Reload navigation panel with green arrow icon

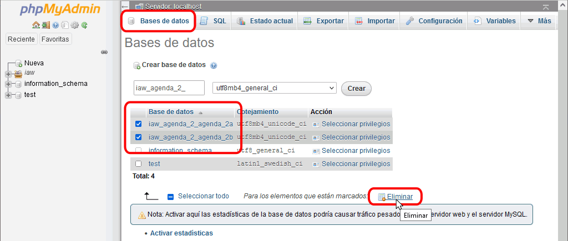[x=84, y=25]
